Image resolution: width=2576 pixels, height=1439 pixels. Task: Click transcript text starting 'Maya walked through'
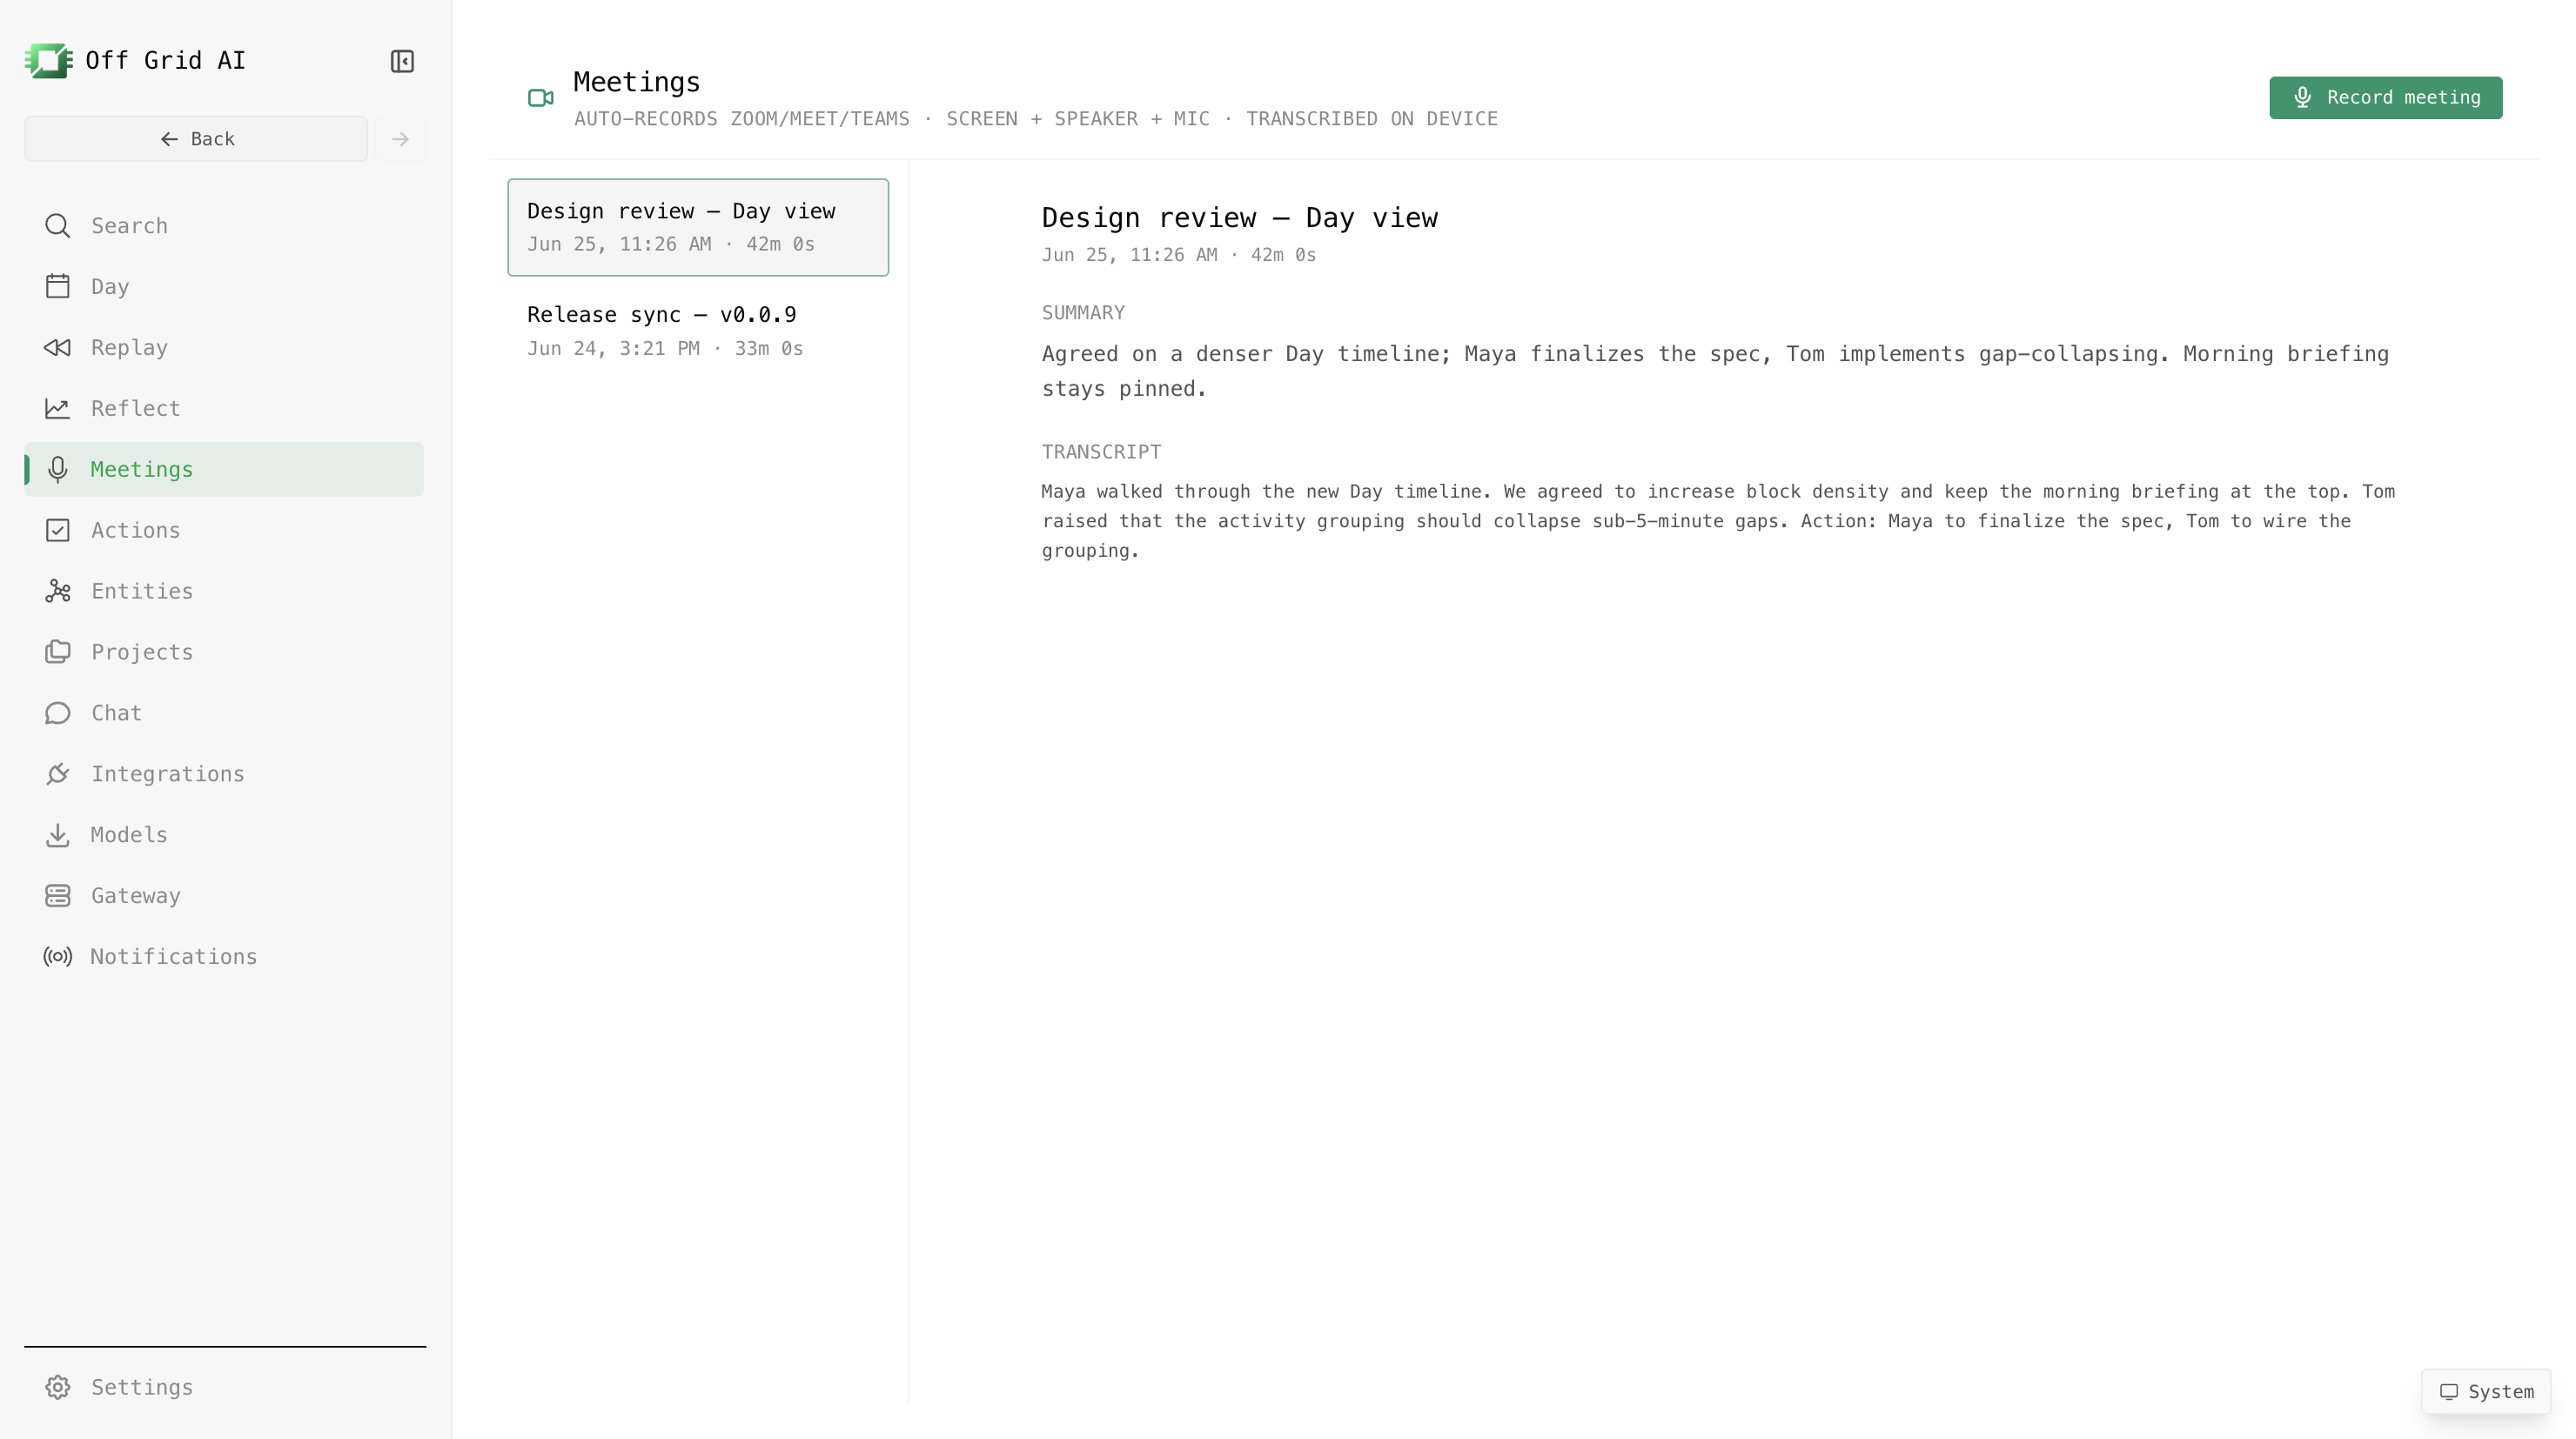click(x=1718, y=521)
